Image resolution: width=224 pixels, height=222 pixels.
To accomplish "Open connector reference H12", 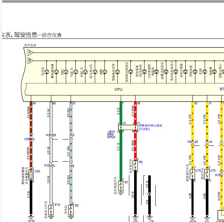I will tap(47, 165).
